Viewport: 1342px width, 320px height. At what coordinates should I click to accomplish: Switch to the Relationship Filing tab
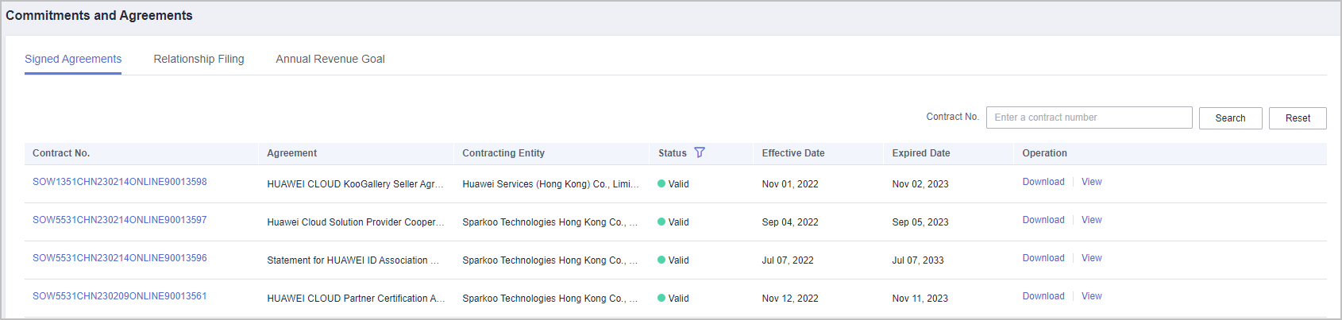pos(199,59)
